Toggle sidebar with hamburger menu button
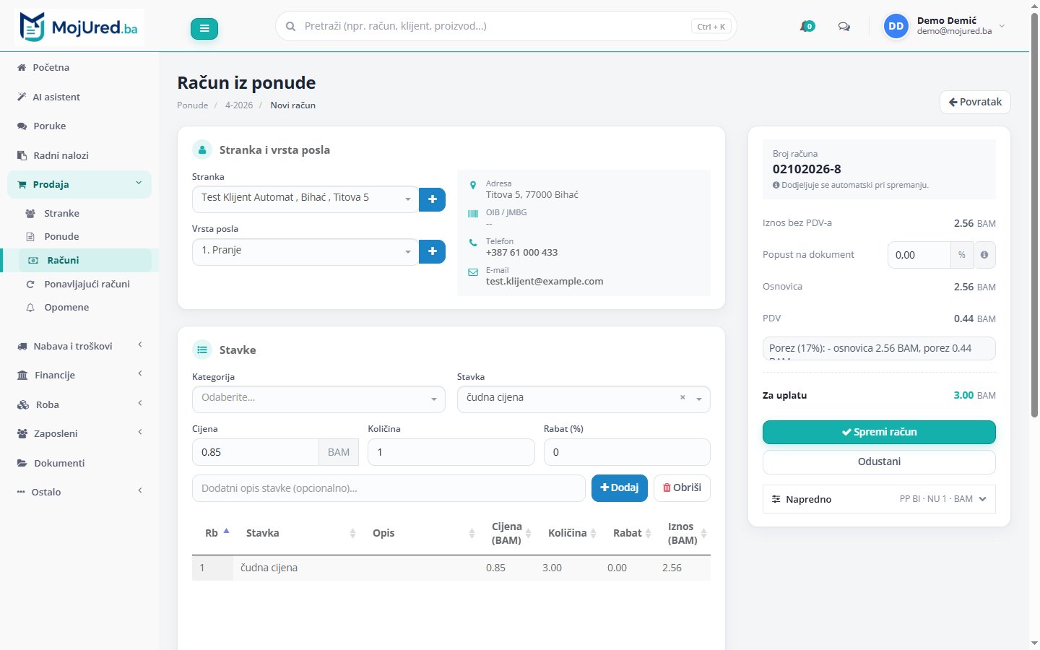Screen dimensions: 1040x650 [x=204, y=28]
